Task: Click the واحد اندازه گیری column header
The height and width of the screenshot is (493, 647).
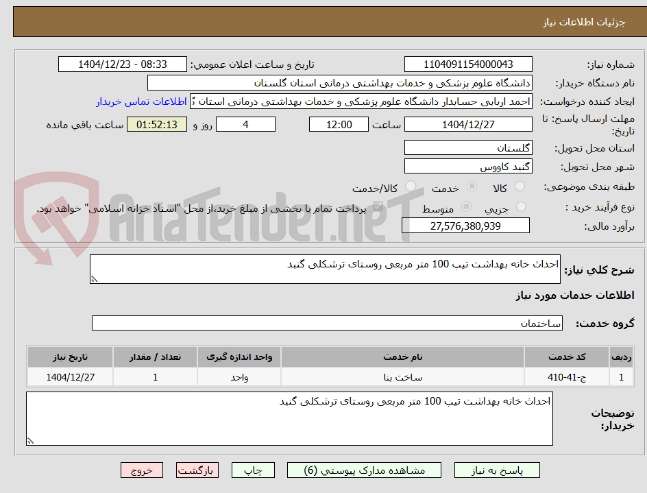Action: 239,357
